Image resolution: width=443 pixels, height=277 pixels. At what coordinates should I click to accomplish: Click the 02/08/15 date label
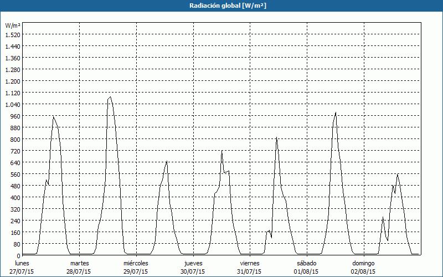pyautogui.click(x=363, y=271)
